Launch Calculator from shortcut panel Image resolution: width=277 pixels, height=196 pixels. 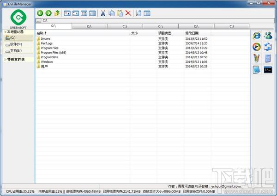268,58
